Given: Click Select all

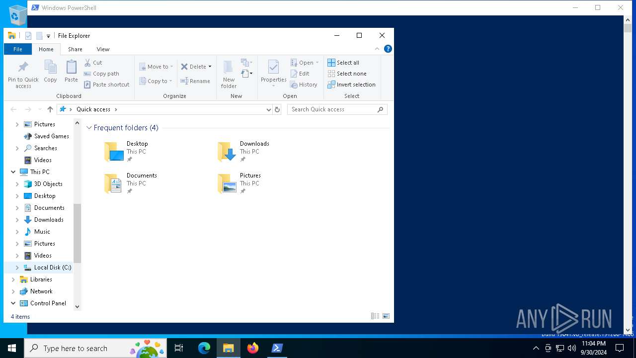Looking at the screenshot, I should 343,63.
